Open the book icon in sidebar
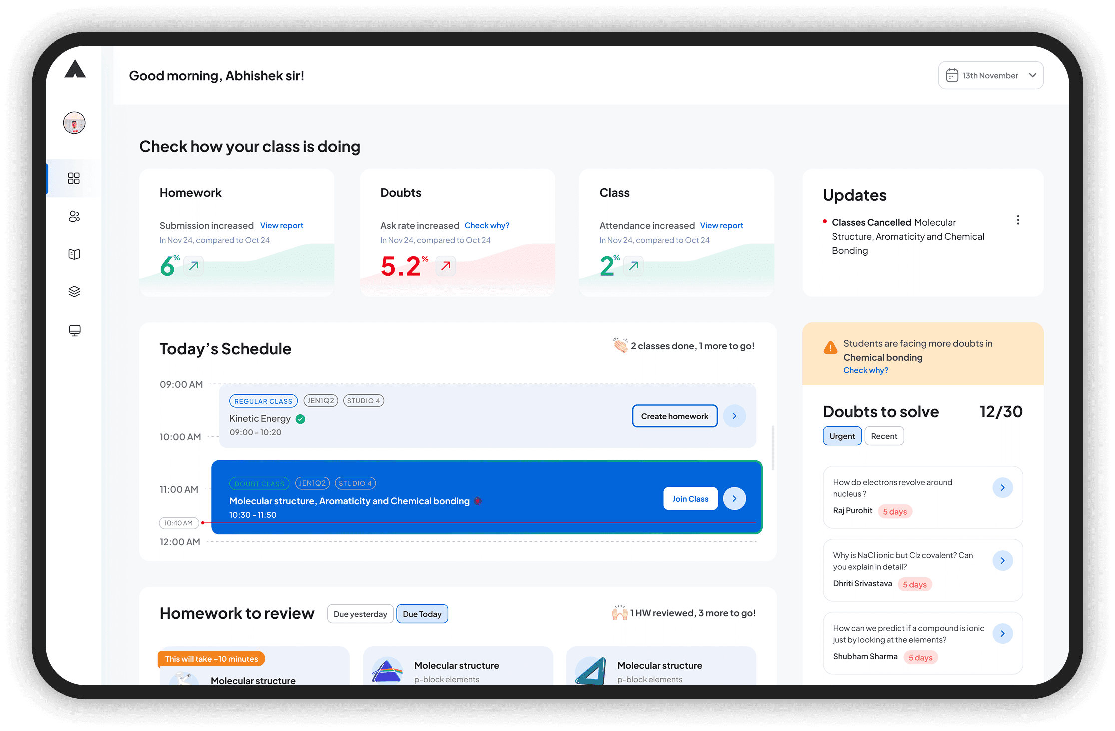1115x731 pixels. (74, 254)
